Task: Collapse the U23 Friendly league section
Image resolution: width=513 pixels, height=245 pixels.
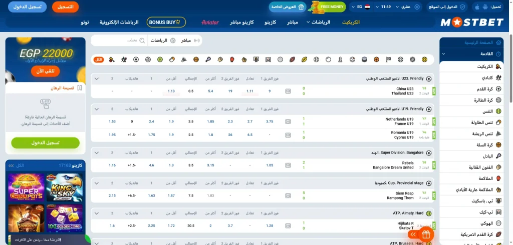Action: click(97, 78)
